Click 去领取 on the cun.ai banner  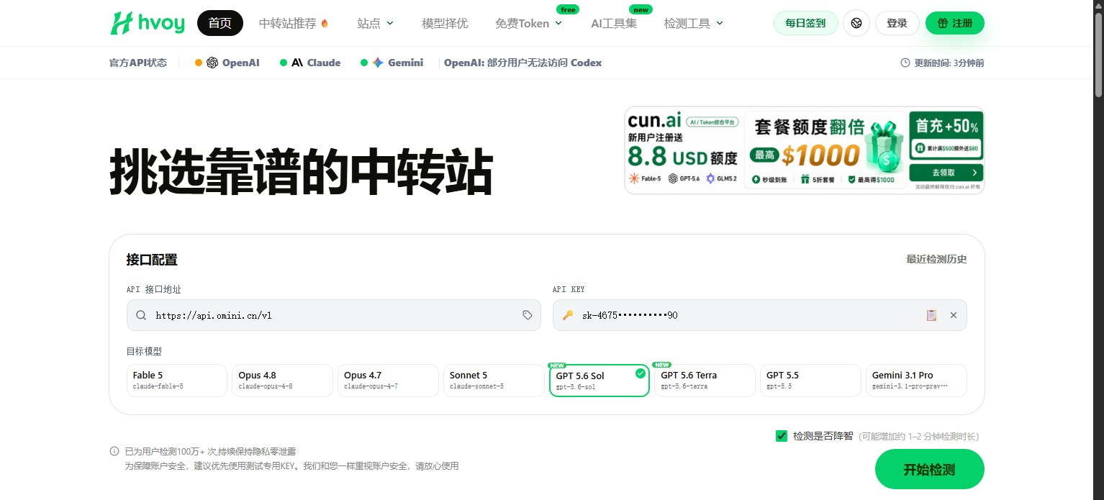[946, 173]
